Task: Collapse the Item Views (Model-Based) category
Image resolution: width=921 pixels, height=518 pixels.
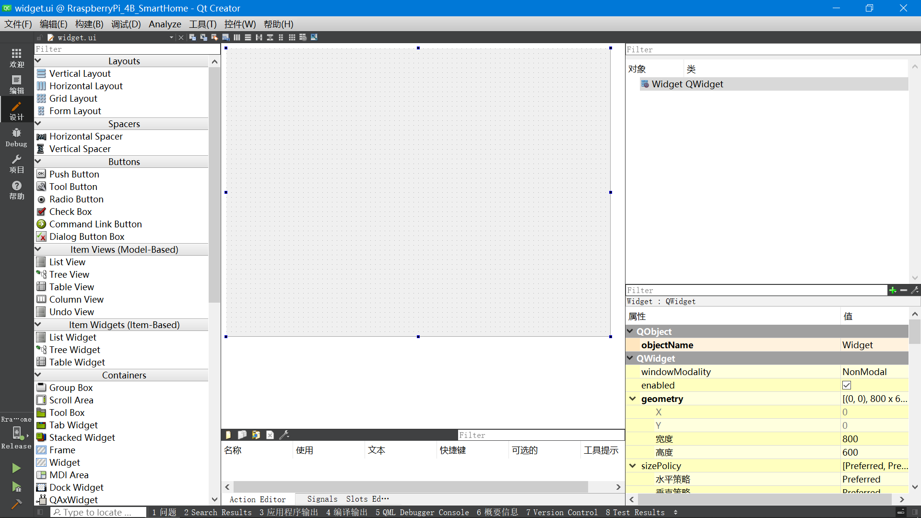Action: 38,249
